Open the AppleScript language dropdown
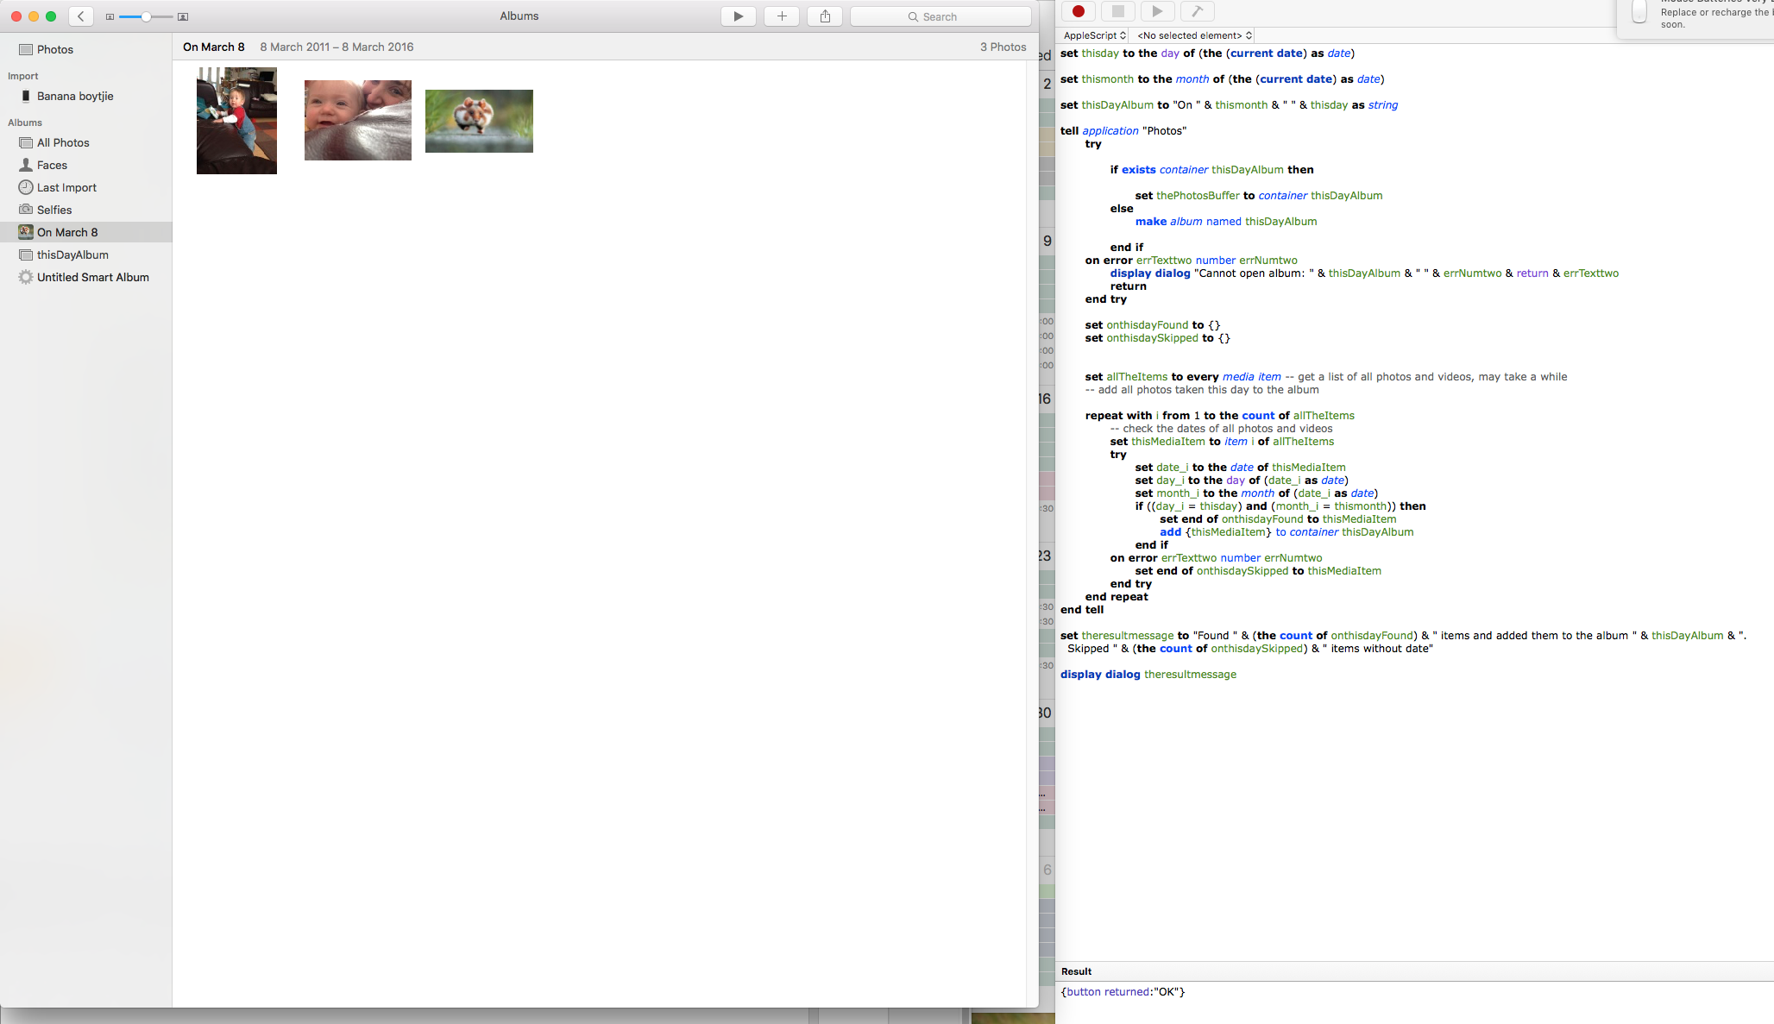 coord(1094,35)
